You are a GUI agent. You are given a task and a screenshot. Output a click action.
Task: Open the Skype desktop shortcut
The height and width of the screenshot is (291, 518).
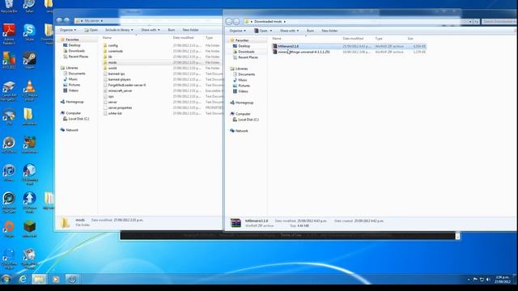coord(29,32)
